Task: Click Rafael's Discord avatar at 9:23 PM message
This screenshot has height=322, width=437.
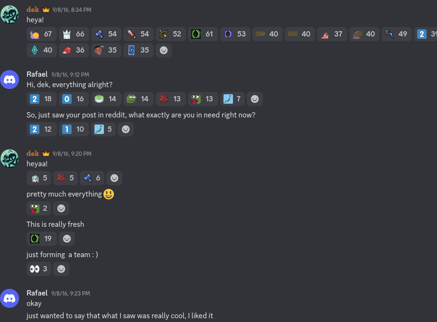Action: click(9, 298)
